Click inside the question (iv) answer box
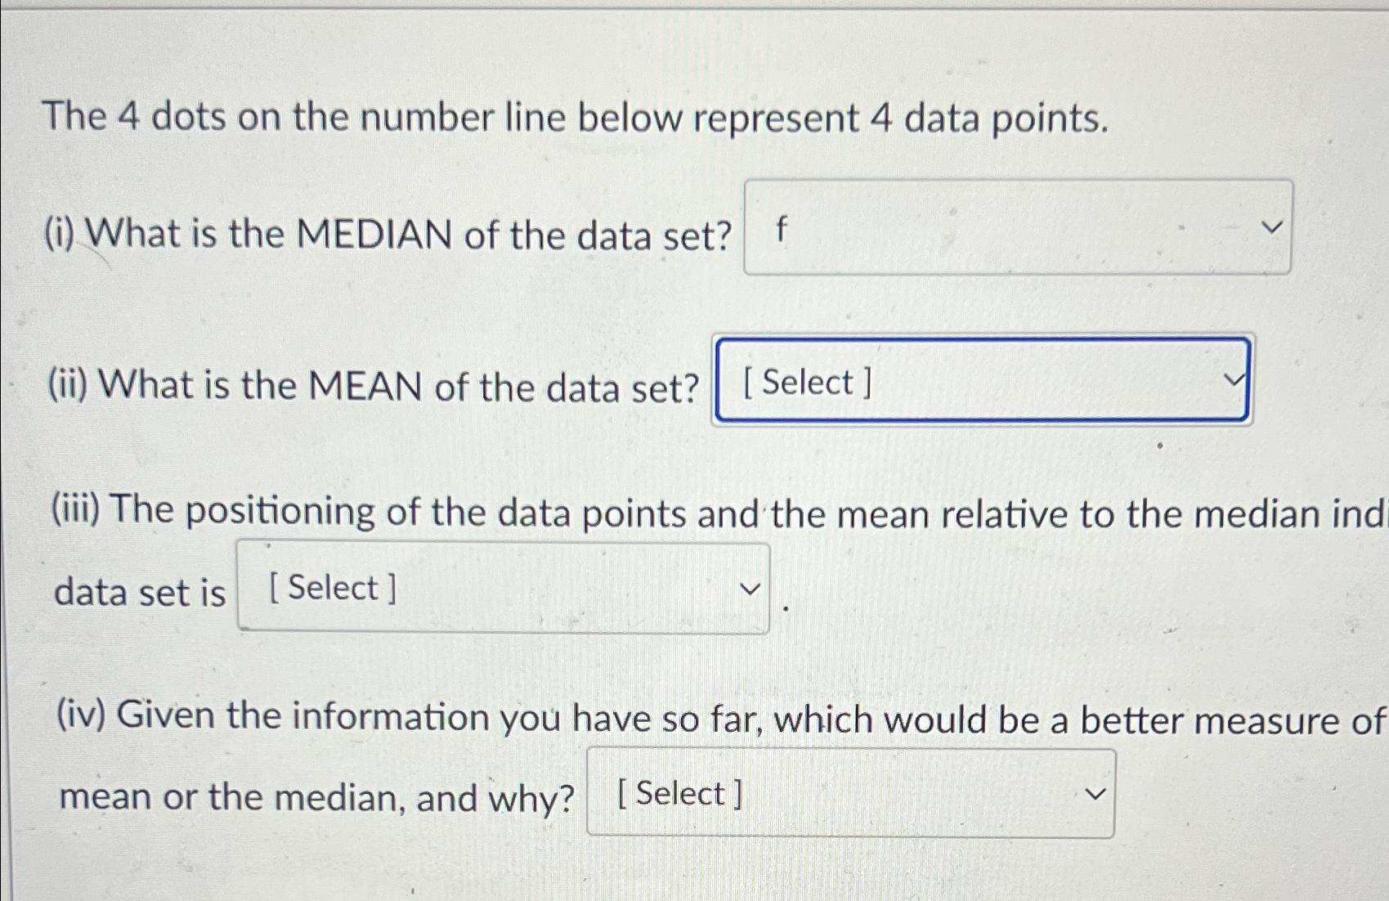1389x901 pixels. [x=850, y=791]
